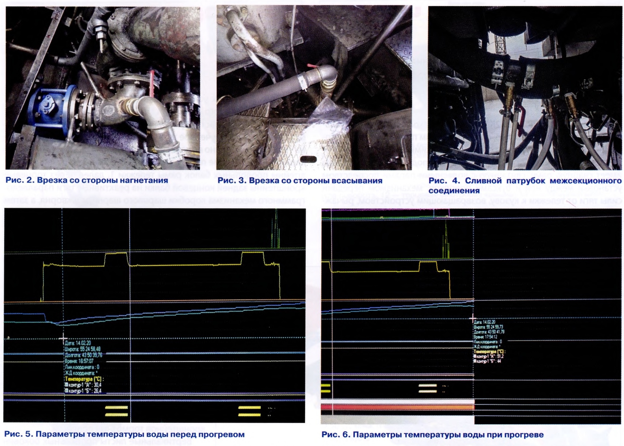624x446 pixels.
Task: Click the 'Время: 17:54:12' tooltip line
Action: click(x=486, y=337)
